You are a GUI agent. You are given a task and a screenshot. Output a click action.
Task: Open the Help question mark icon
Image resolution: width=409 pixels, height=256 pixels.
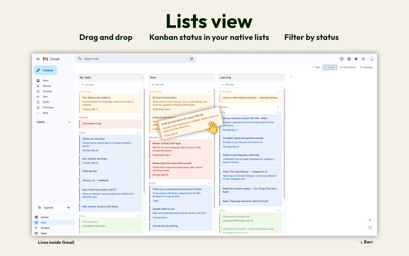tap(342, 59)
